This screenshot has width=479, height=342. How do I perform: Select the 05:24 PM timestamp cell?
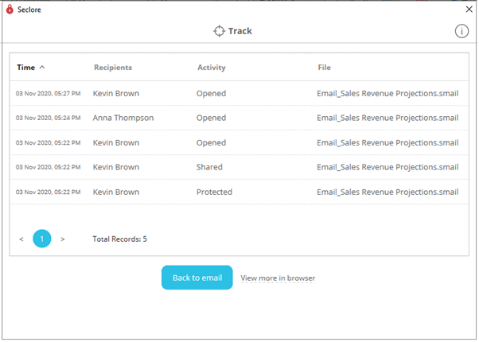[x=49, y=118]
